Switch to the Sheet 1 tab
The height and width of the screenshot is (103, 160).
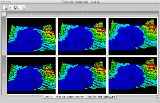tap(48, 97)
